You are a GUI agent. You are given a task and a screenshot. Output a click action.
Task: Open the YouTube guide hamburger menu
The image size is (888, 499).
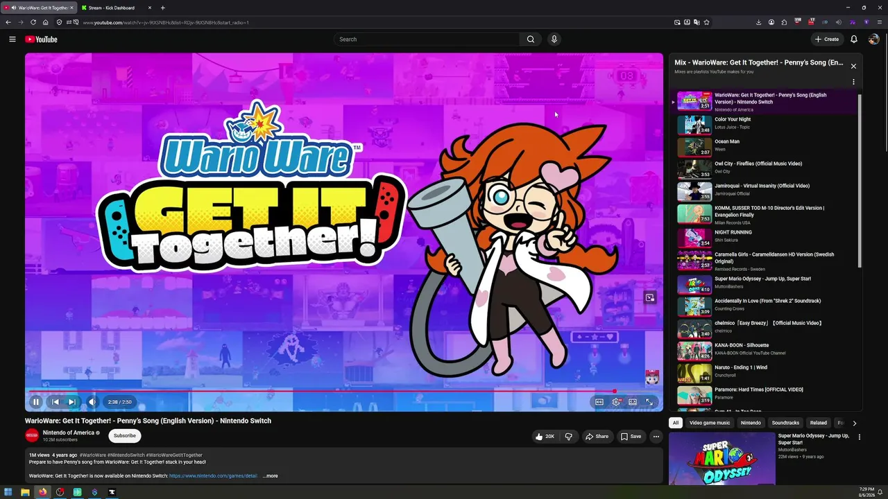pos(12,40)
